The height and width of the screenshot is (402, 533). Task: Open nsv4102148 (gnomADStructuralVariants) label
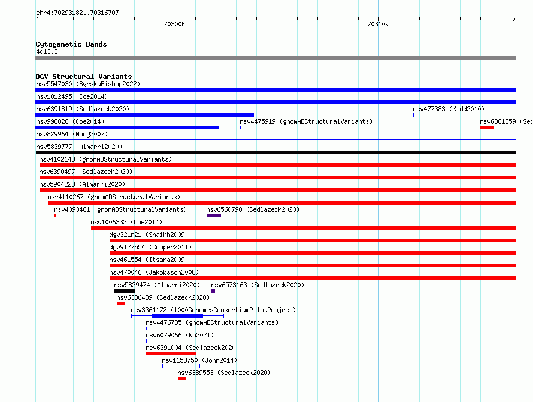(105, 159)
